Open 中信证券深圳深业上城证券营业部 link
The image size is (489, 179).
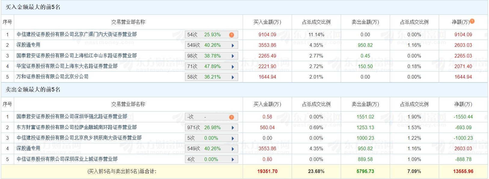pos(67,159)
